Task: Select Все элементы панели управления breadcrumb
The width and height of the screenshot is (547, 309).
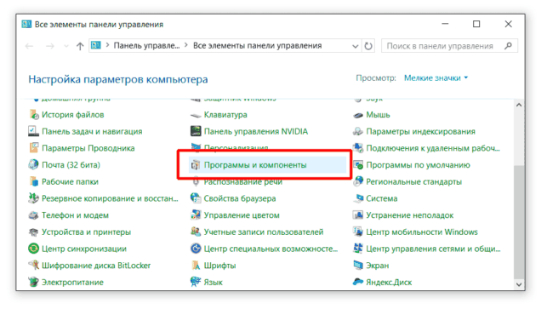Action: 258,46
